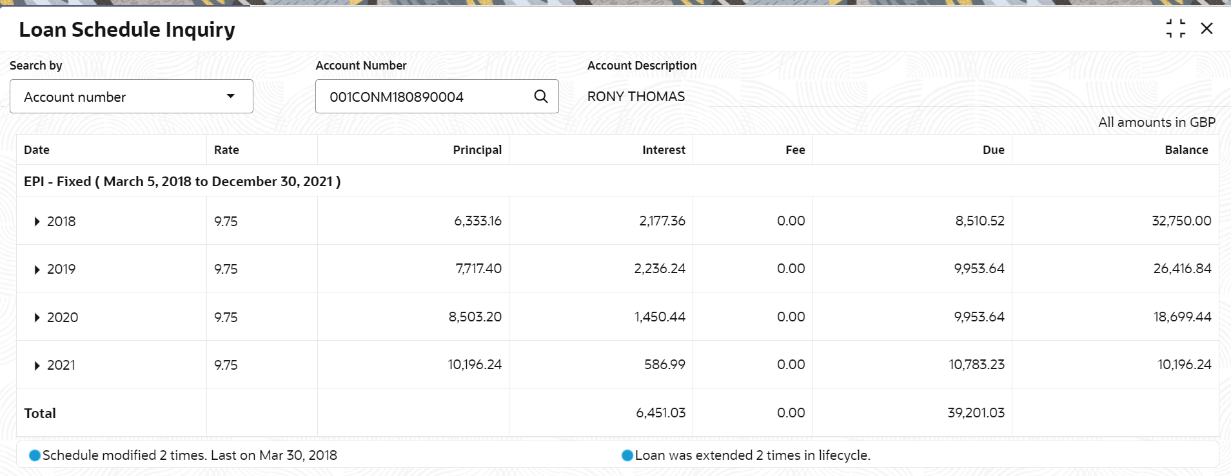
Task: Select the Rate column header
Action: 226,149
